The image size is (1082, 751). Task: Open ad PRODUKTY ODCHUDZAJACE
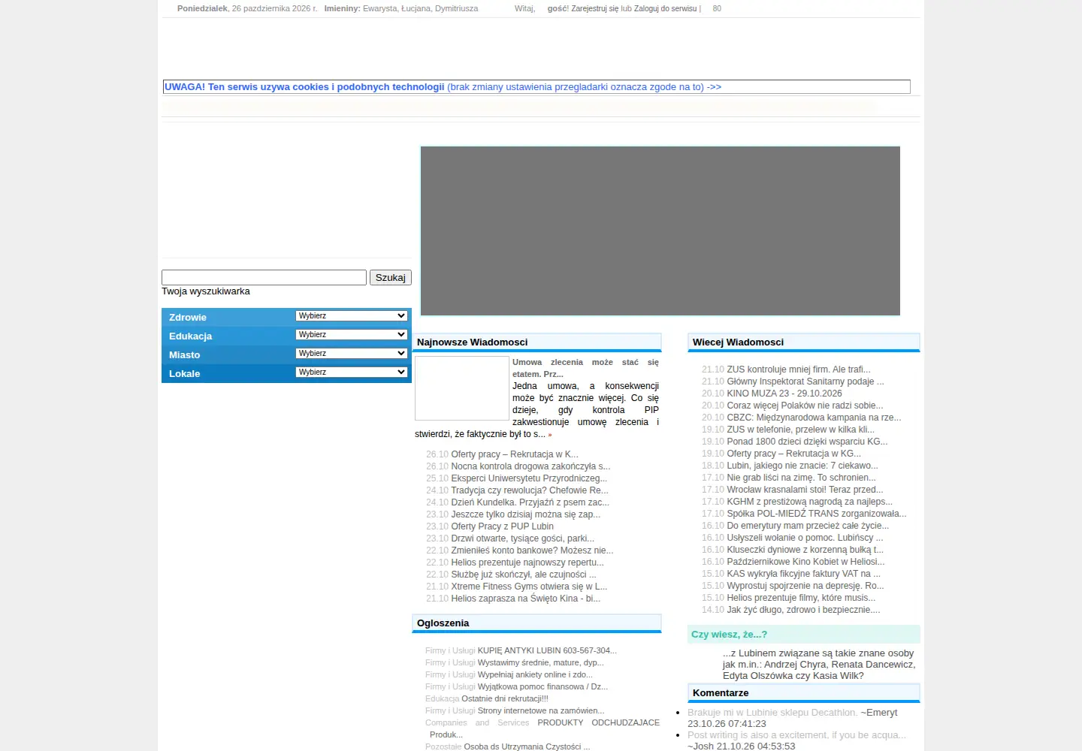coord(598,722)
